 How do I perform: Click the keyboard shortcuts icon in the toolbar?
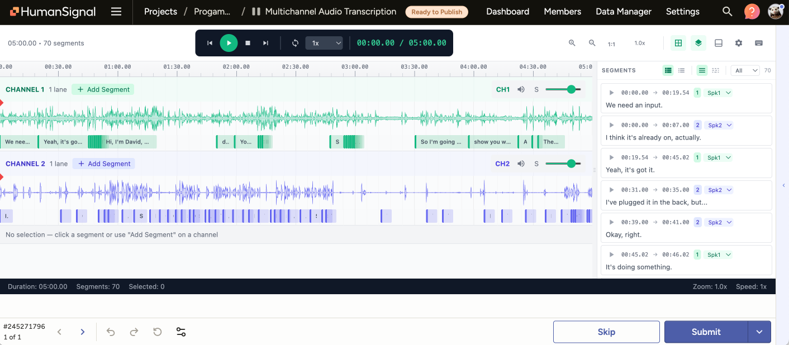[758, 43]
